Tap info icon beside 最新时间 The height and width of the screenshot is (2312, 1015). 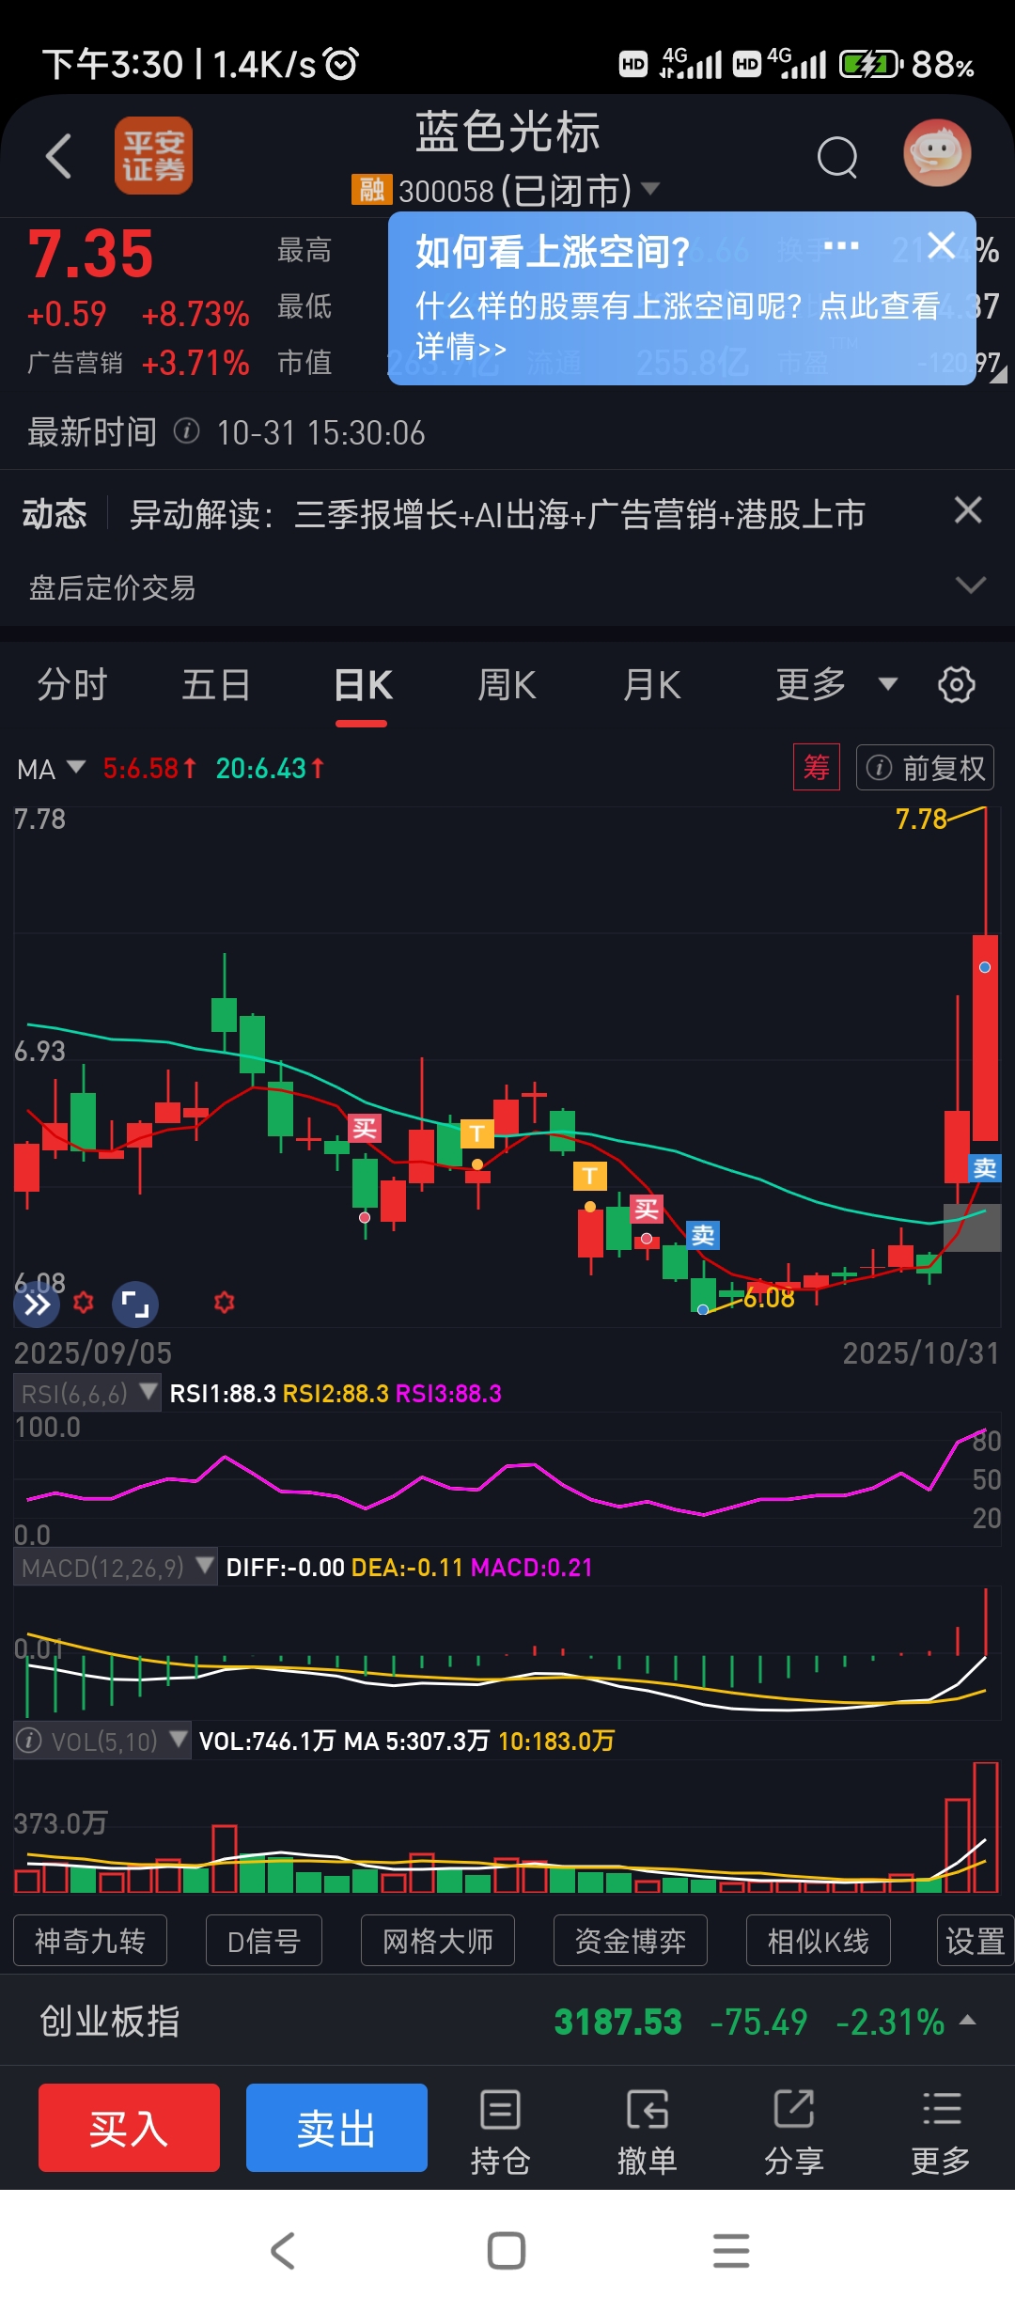pos(187,431)
